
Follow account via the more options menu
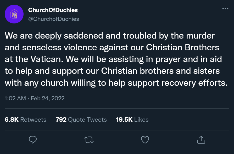tap(225, 8)
